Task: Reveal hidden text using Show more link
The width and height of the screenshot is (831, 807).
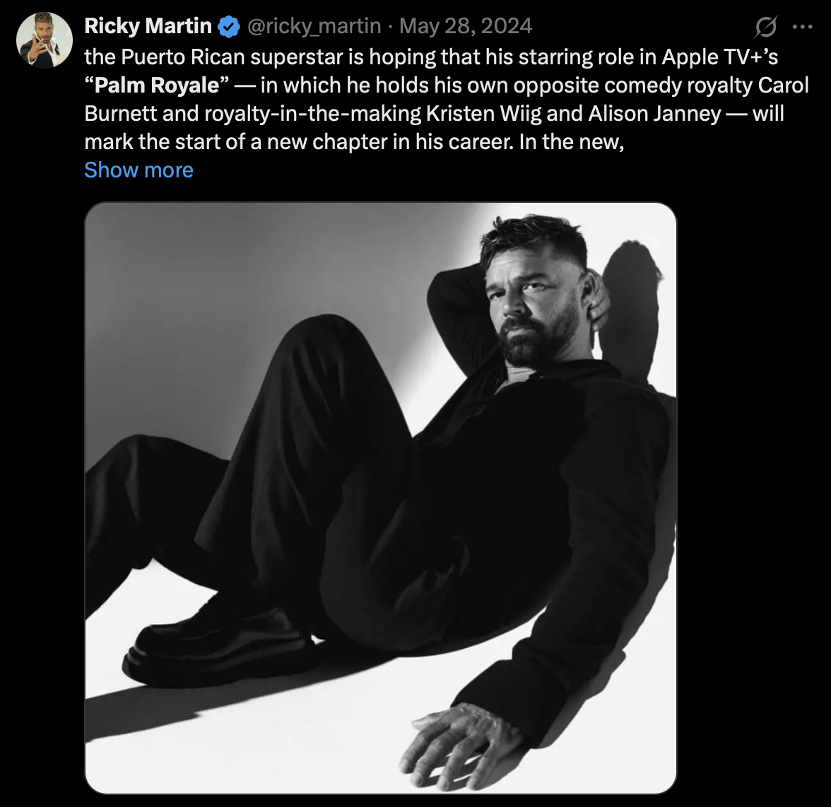Action: 138,170
